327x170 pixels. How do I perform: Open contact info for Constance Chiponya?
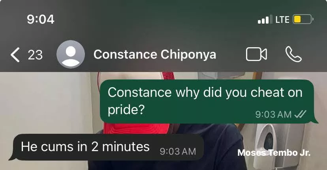click(155, 54)
